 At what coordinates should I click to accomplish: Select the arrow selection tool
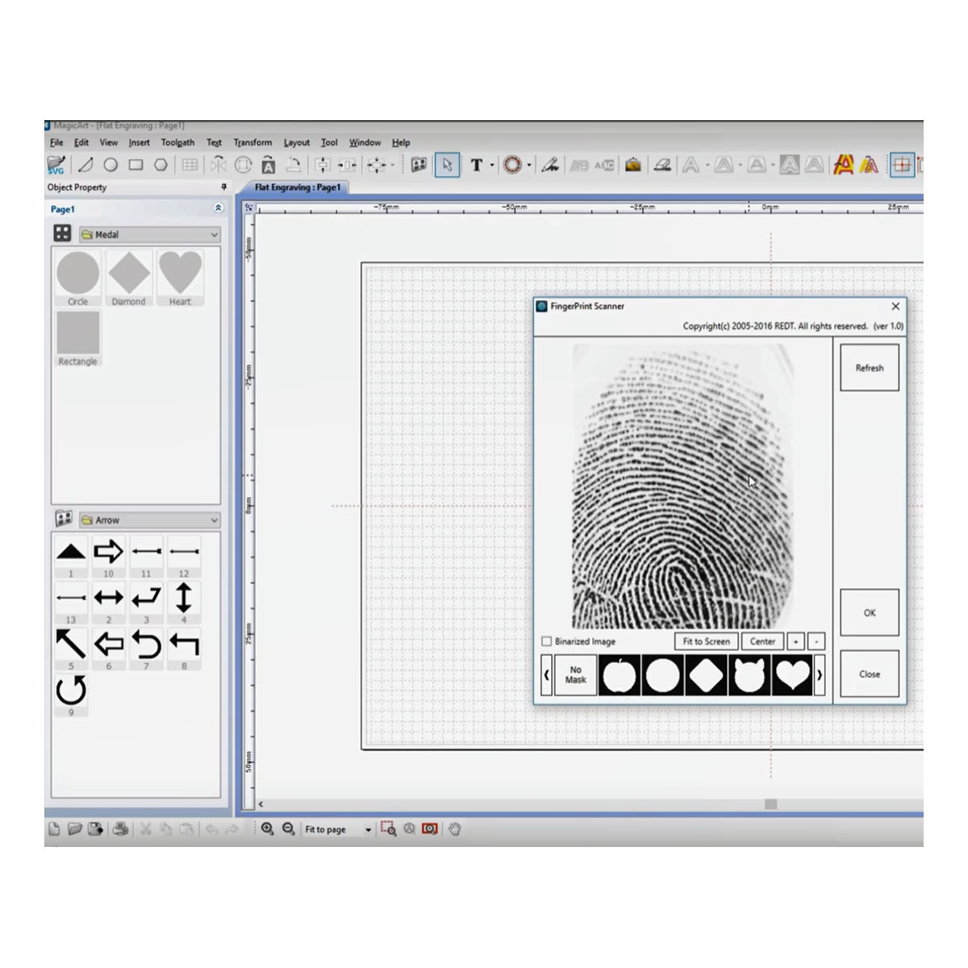pyautogui.click(x=447, y=164)
